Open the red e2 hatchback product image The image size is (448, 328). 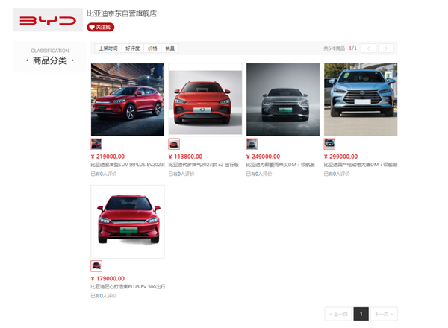click(x=205, y=100)
